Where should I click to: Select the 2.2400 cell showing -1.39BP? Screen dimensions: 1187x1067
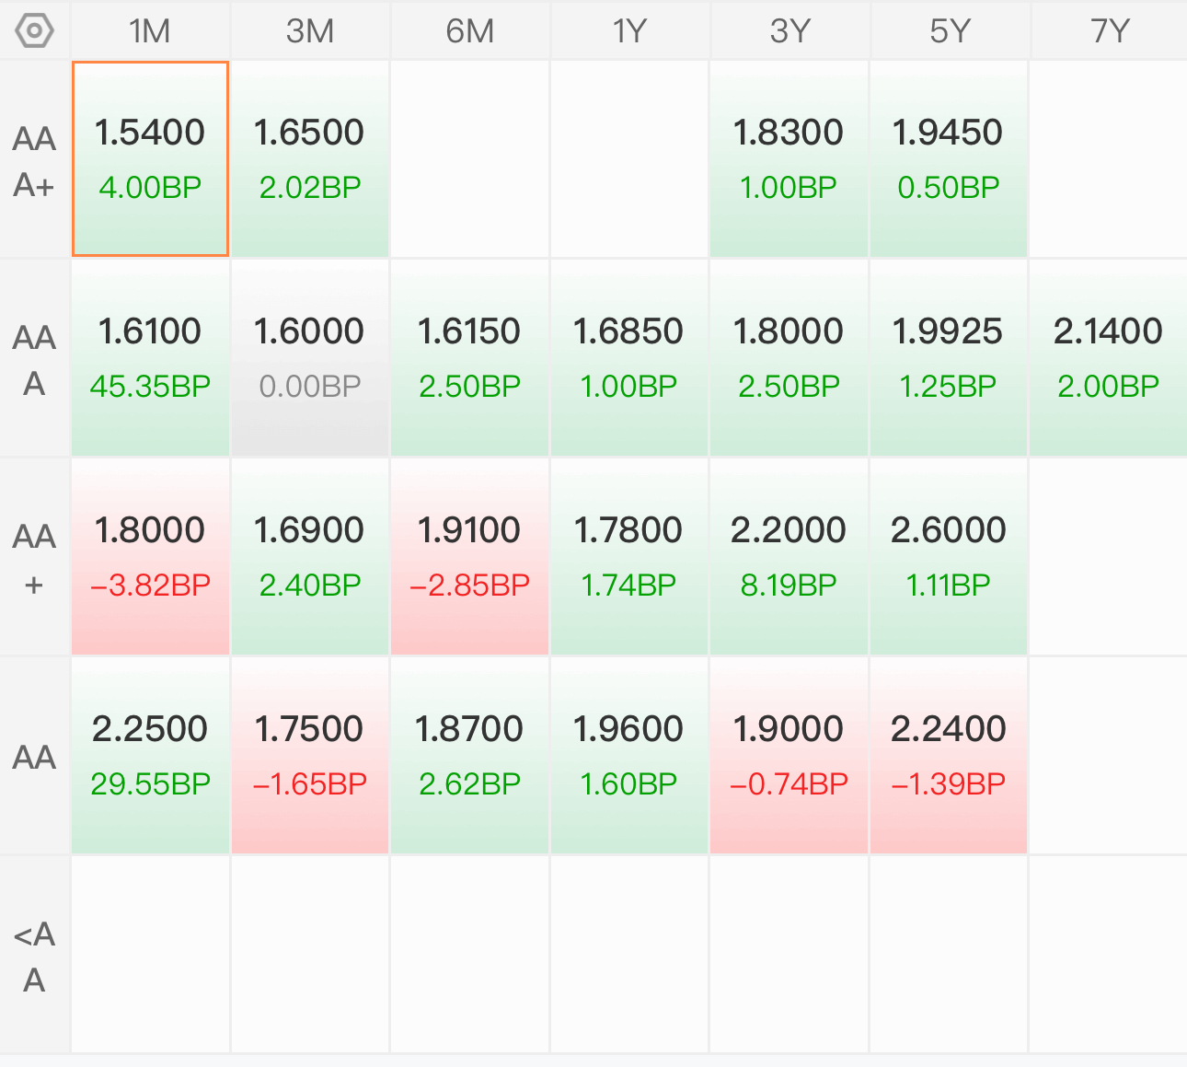(949, 755)
